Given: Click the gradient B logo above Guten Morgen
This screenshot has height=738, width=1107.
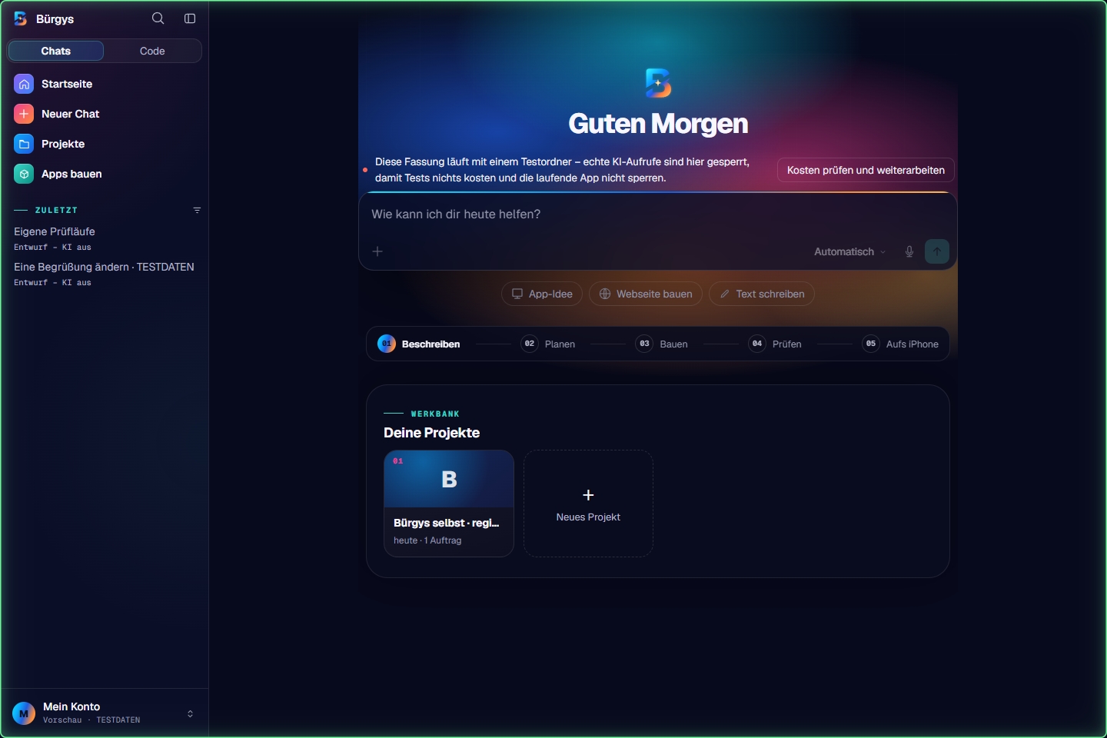Looking at the screenshot, I should pos(658,83).
